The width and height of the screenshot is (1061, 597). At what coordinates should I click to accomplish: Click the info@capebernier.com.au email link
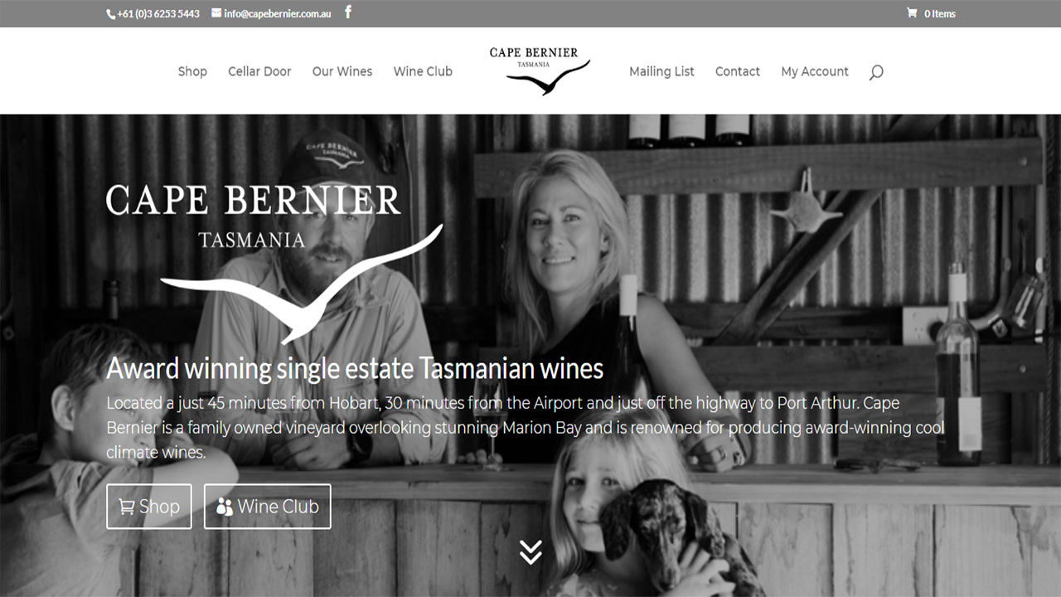(278, 13)
